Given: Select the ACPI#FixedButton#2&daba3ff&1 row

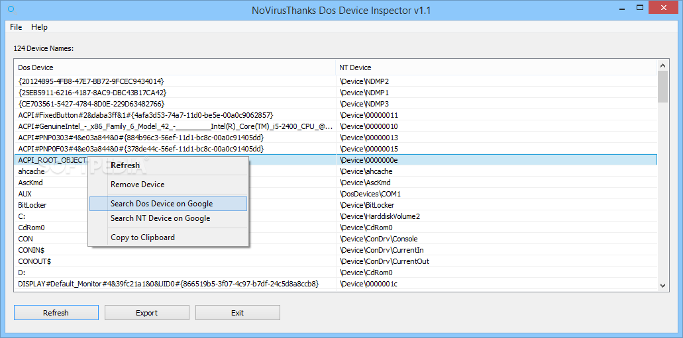Looking at the screenshot, I should [x=335, y=115].
